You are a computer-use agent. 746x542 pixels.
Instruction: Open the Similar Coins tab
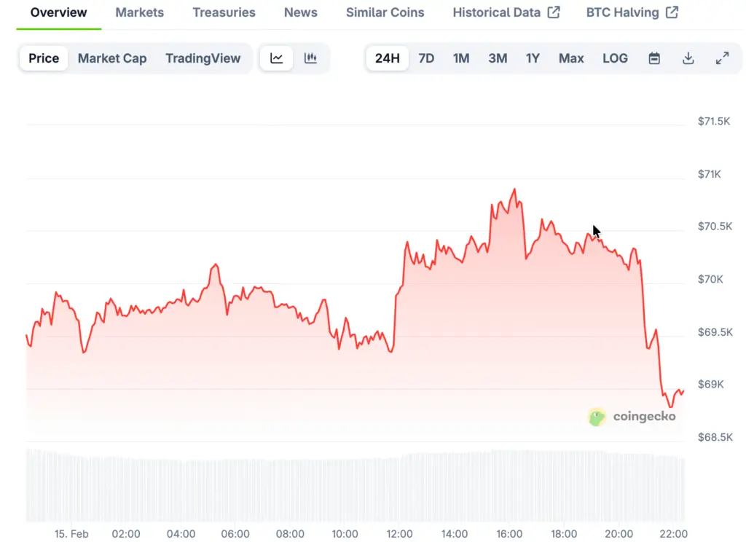[385, 12]
